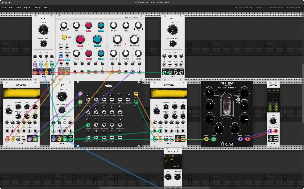Click the OUT L jack on modal synthesizer
Viewport: 304px width, 189px height.
pyautogui.click(x=61, y=72)
